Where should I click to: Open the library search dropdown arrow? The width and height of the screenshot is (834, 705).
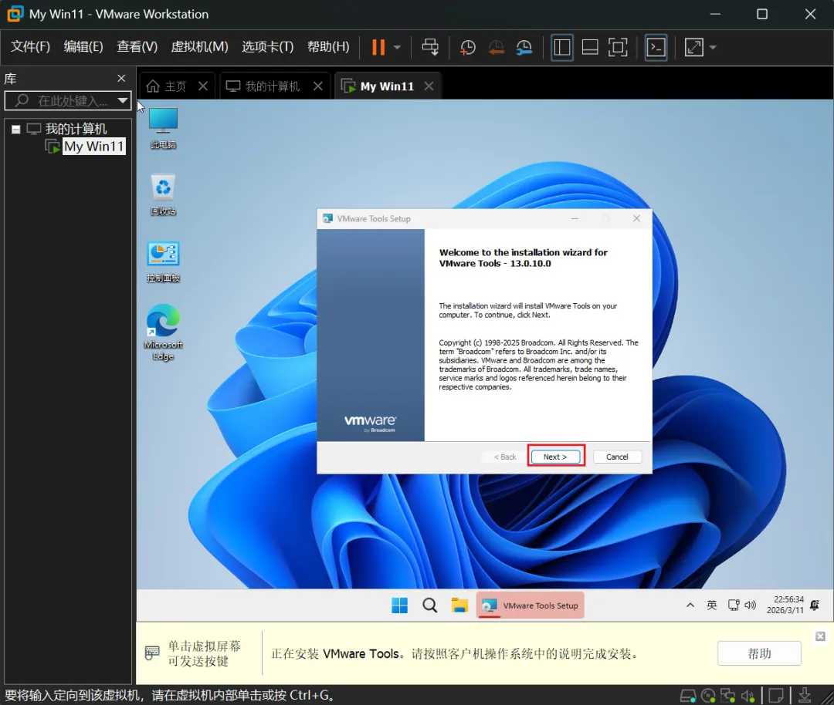[x=123, y=100]
